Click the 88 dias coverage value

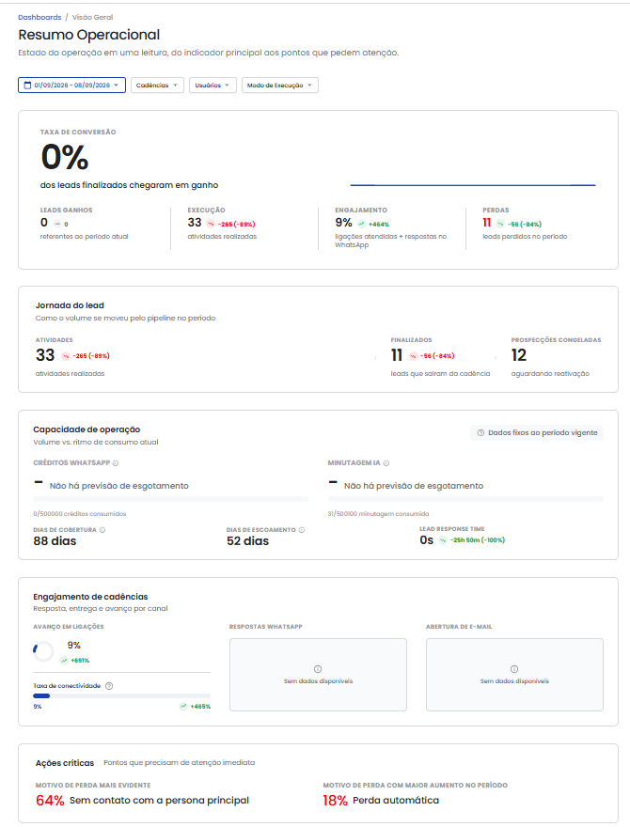coord(55,541)
